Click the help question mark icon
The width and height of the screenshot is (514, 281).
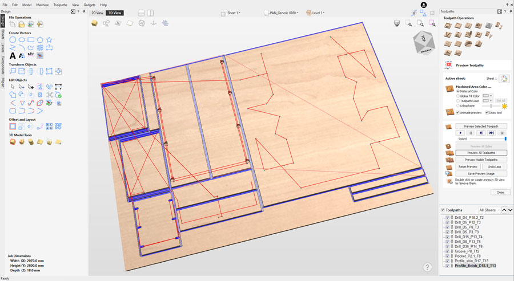(x=427, y=267)
